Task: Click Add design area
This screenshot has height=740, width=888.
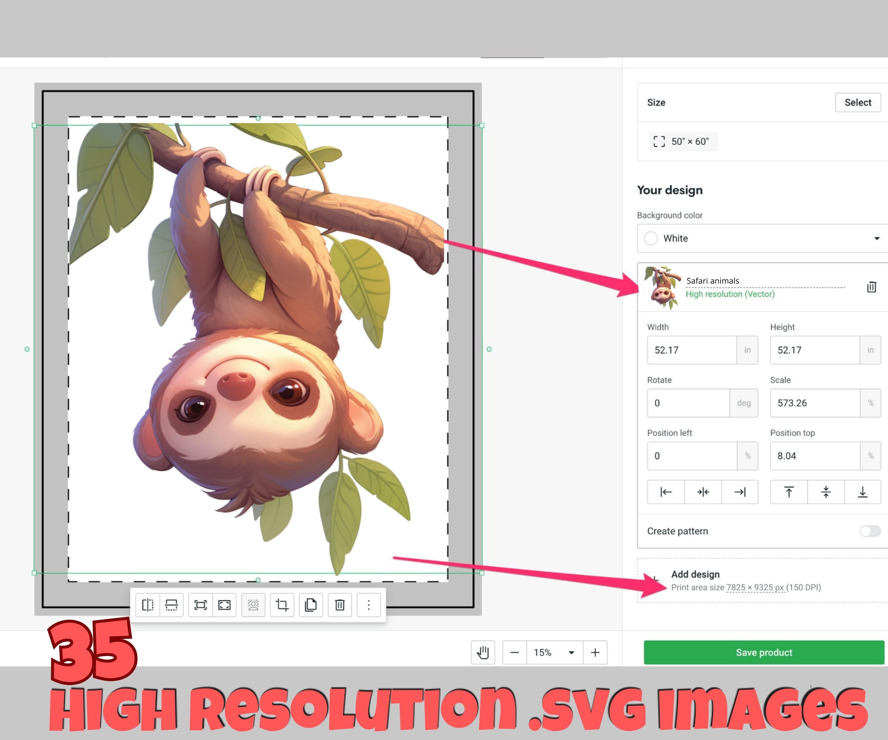Action: [x=762, y=580]
